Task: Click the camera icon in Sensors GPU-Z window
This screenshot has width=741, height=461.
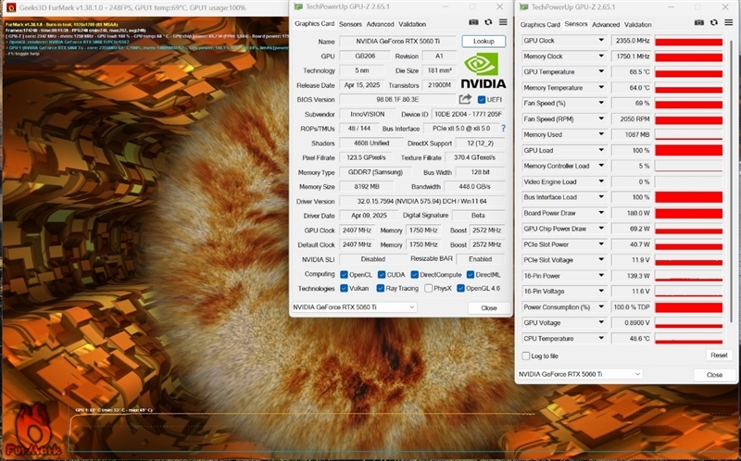Action: [699, 22]
